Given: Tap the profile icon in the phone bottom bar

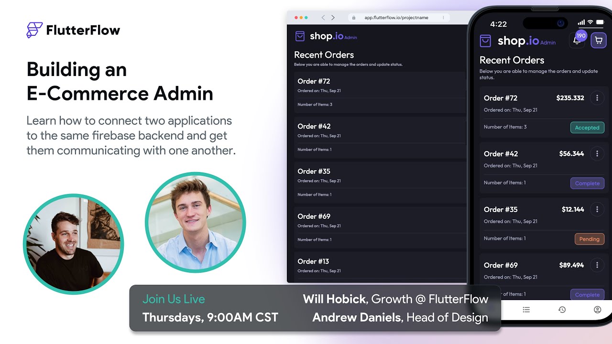Looking at the screenshot, I should 597,310.
